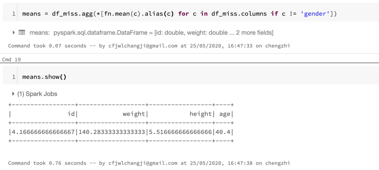Click line number 1 of the df_miss.agg cell
379x170 pixels.
(13, 14)
